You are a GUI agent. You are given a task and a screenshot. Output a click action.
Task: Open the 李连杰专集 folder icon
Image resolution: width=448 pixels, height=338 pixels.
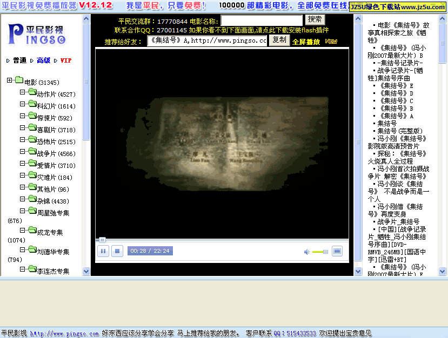pyautogui.click(x=32, y=269)
